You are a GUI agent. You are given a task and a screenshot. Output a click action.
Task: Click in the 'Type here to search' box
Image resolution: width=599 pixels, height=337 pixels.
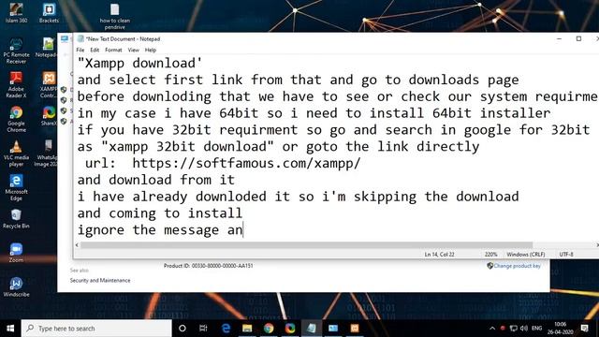96,329
